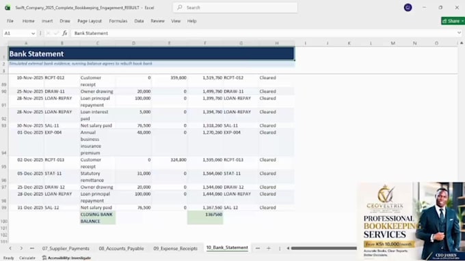The width and height of the screenshot is (465, 261).
Task: Click the formula bar cancel X icon
Action: click(x=48, y=33)
